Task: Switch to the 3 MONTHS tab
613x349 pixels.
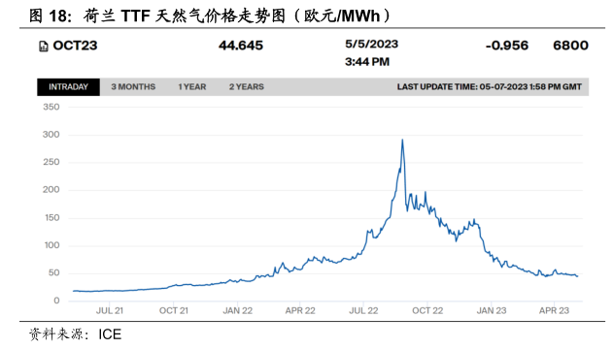Action: click(x=133, y=87)
